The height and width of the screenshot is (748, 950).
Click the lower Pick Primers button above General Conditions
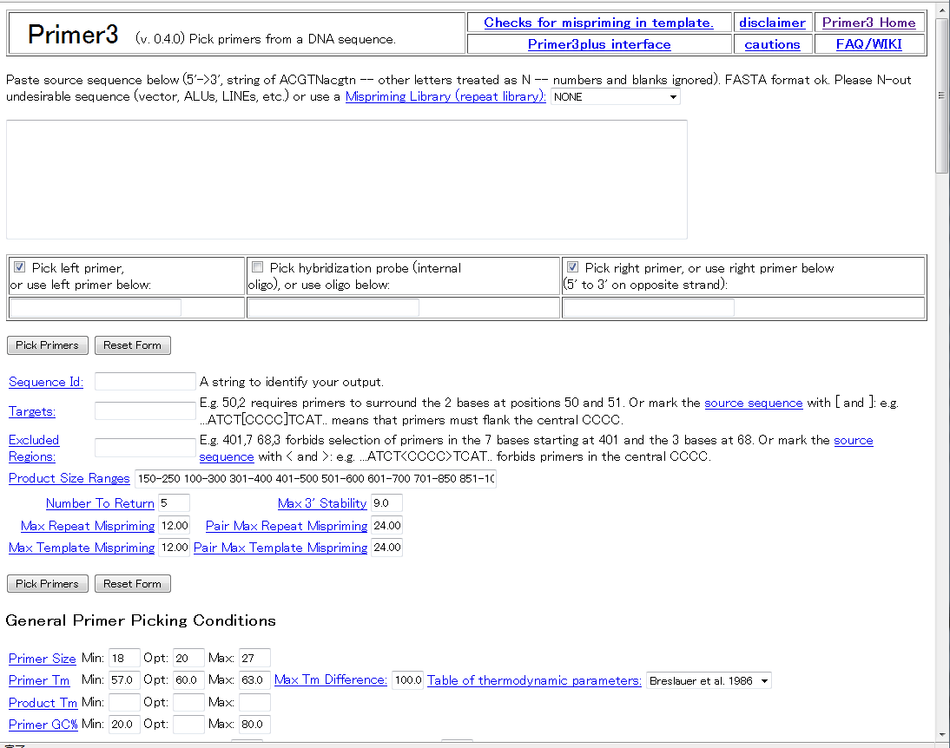[x=47, y=584]
